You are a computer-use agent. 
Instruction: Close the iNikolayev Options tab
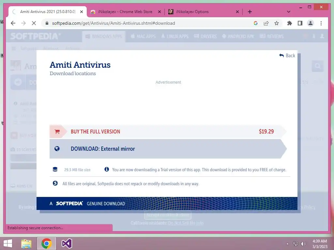[237, 12]
